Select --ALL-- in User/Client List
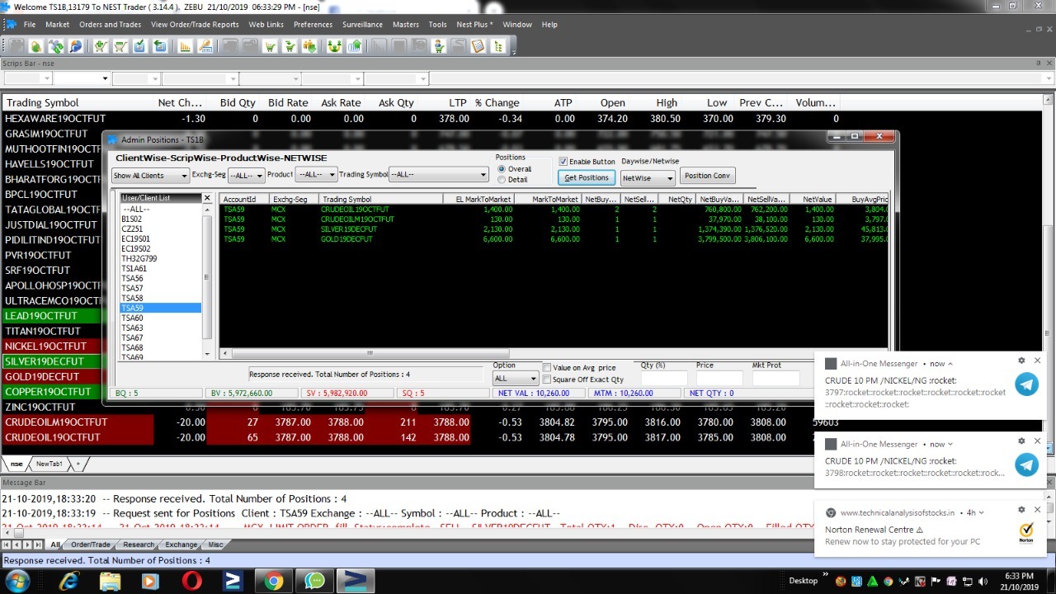Viewport: 1056px width, 594px height. pos(161,210)
